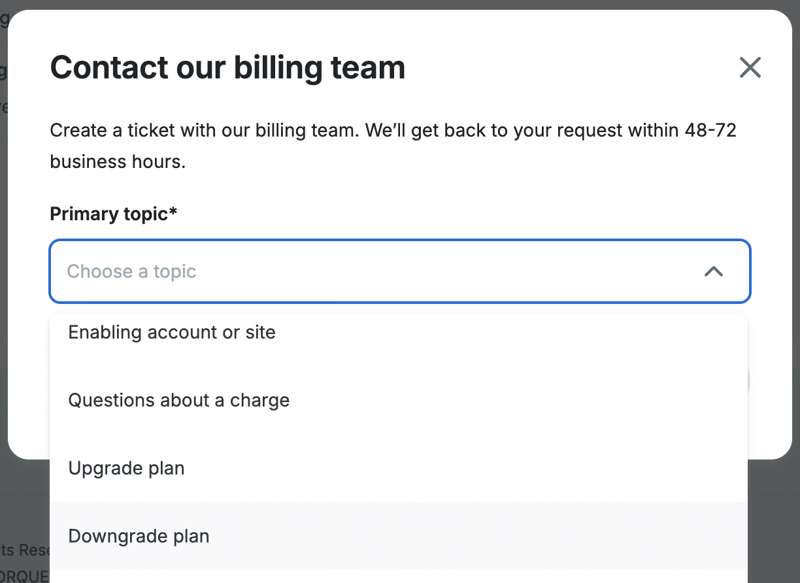
Task: Pick the "Upgrade plan" topic
Action: tap(126, 468)
